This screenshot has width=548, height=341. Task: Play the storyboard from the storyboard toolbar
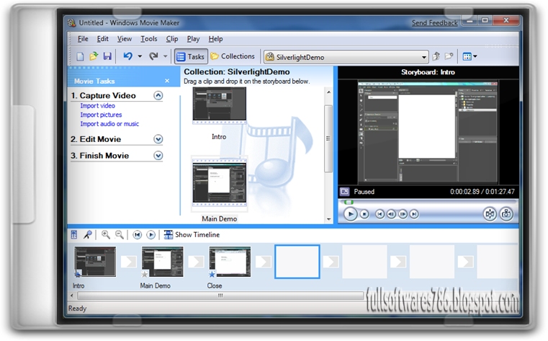click(x=151, y=235)
